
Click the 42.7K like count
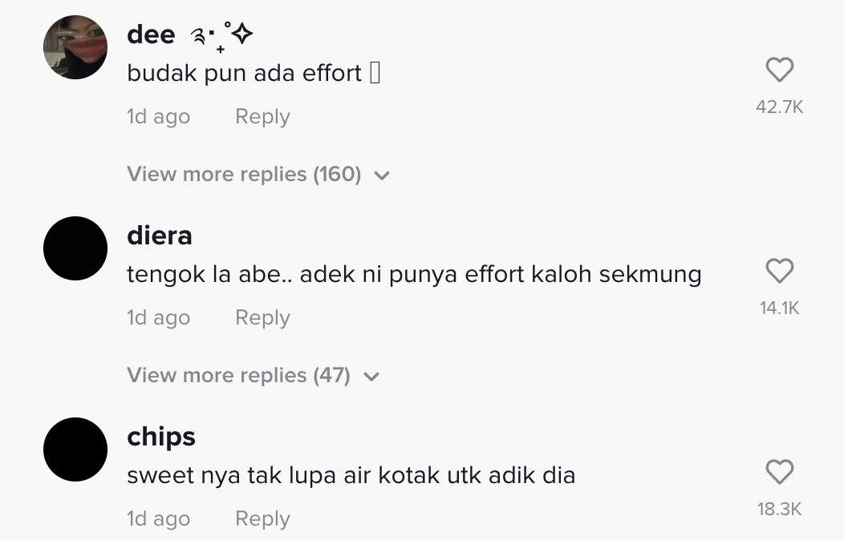pyautogui.click(x=779, y=107)
